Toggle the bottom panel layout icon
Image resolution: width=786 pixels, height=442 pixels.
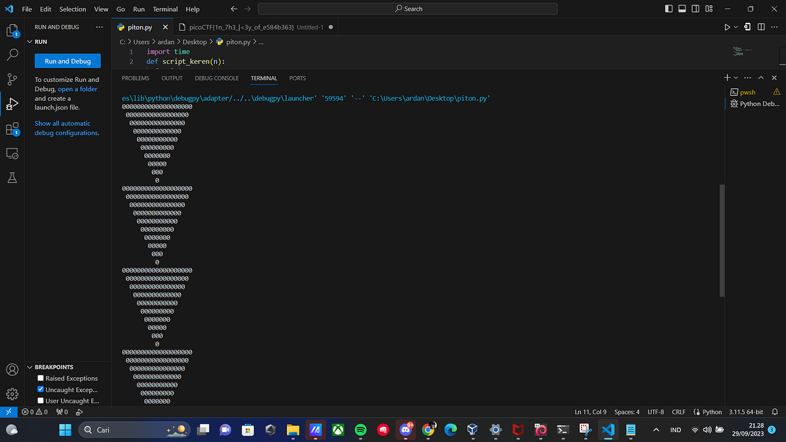[683, 9]
